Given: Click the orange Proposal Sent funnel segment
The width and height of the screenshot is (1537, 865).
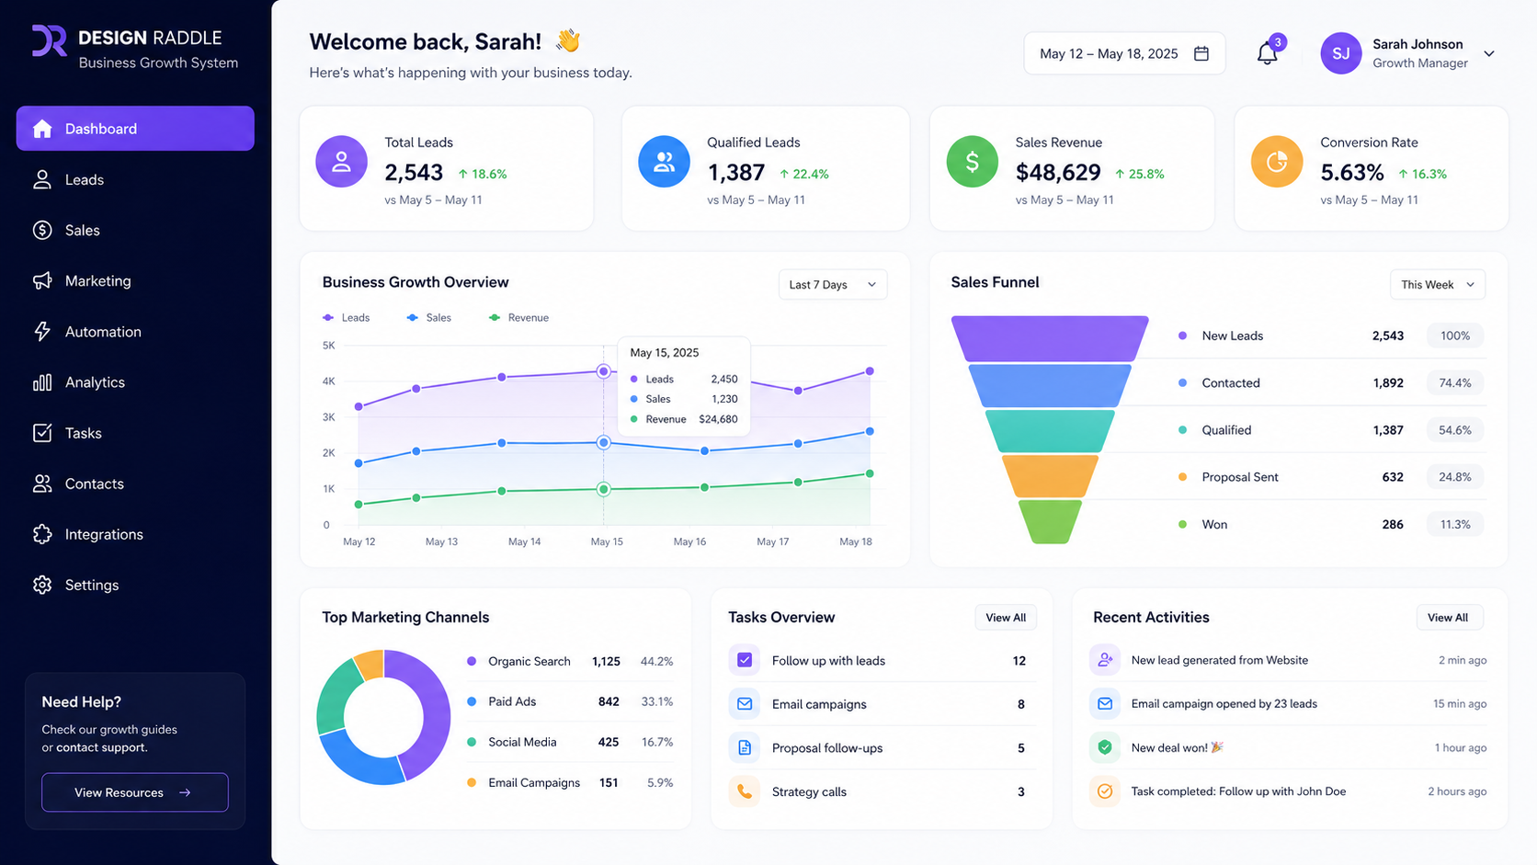Looking at the screenshot, I should pos(1050,476).
